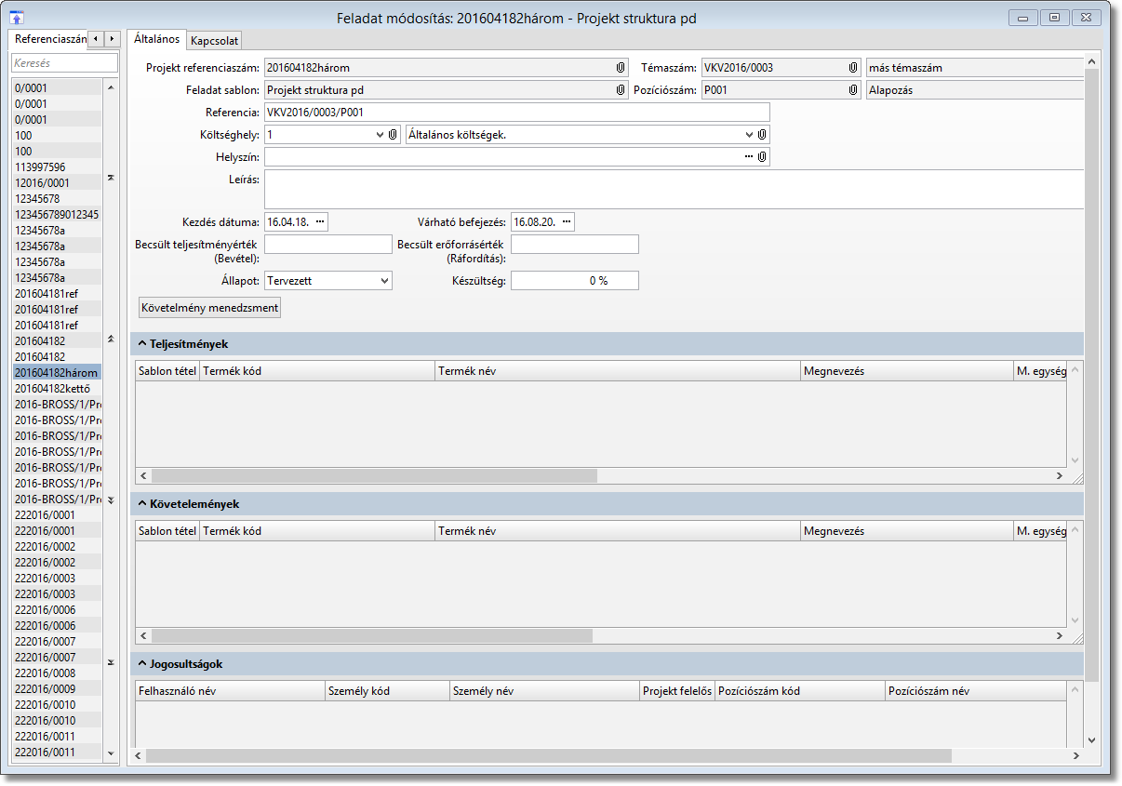Click paperclip icon in Pozíciószám field
The image size is (1122, 786).
point(853,90)
